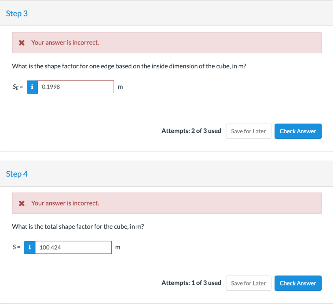The width and height of the screenshot is (333, 305).
Task: Click the S input field containing 100.424
Action: (x=73, y=247)
